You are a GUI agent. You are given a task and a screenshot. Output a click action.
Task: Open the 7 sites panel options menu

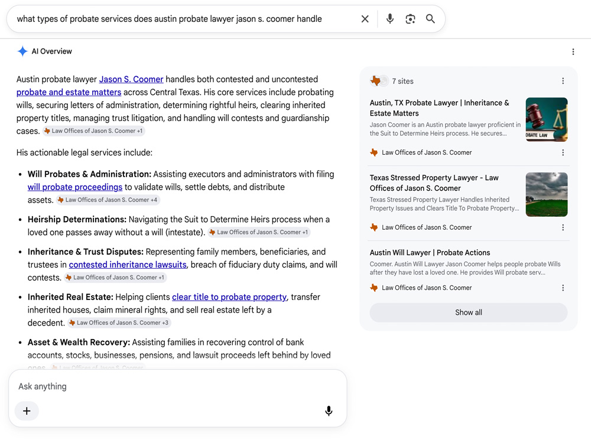click(563, 81)
